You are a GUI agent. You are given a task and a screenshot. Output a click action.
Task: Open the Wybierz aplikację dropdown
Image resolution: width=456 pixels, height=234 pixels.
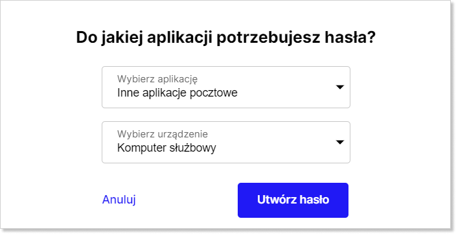click(226, 88)
